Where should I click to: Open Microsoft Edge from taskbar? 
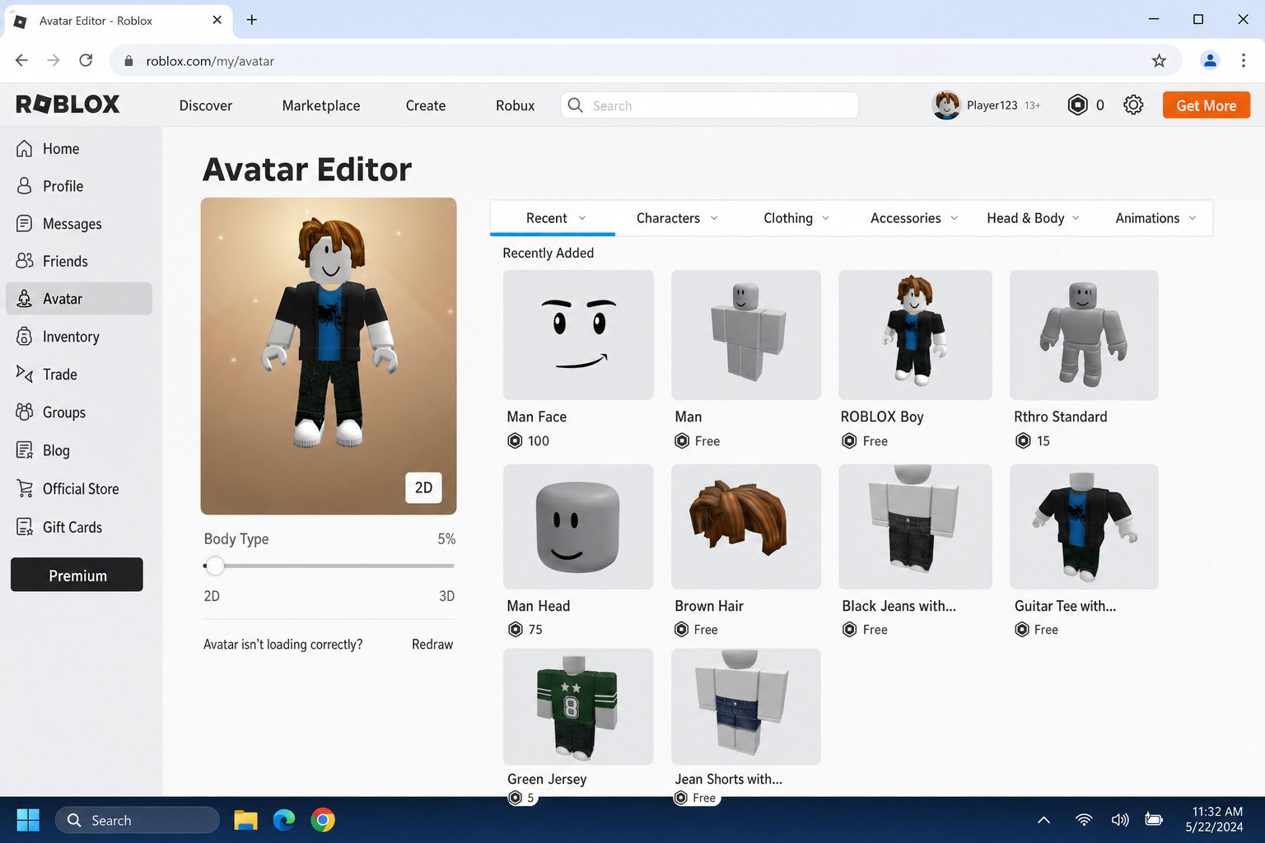coord(284,820)
